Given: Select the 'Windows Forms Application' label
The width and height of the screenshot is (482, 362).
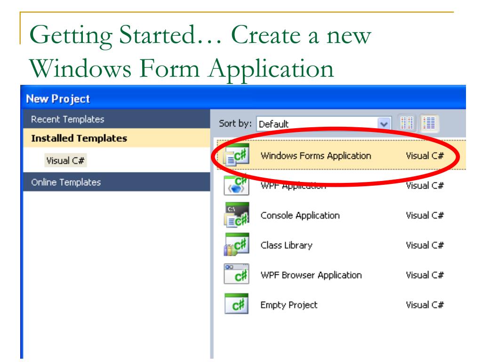Looking at the screenshot, I should pyautogui.click(x=316, y=156).
